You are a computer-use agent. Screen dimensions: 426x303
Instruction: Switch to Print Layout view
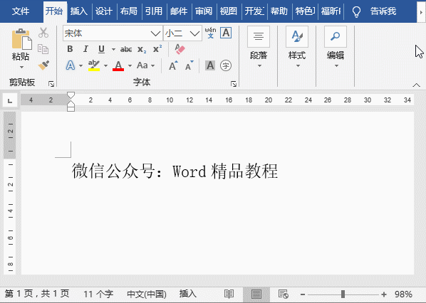coord(256,294)
